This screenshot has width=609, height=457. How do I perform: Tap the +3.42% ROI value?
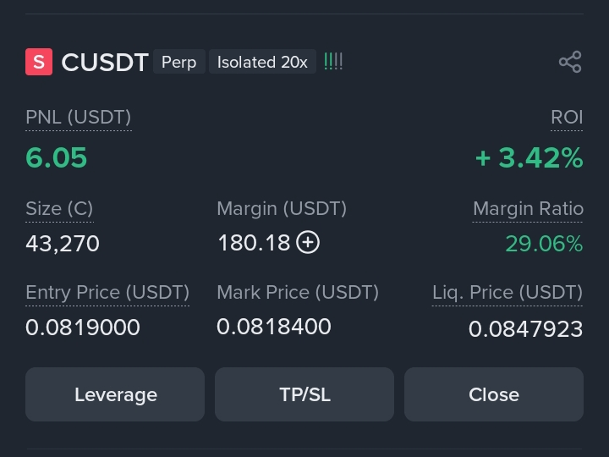(529, 158)
